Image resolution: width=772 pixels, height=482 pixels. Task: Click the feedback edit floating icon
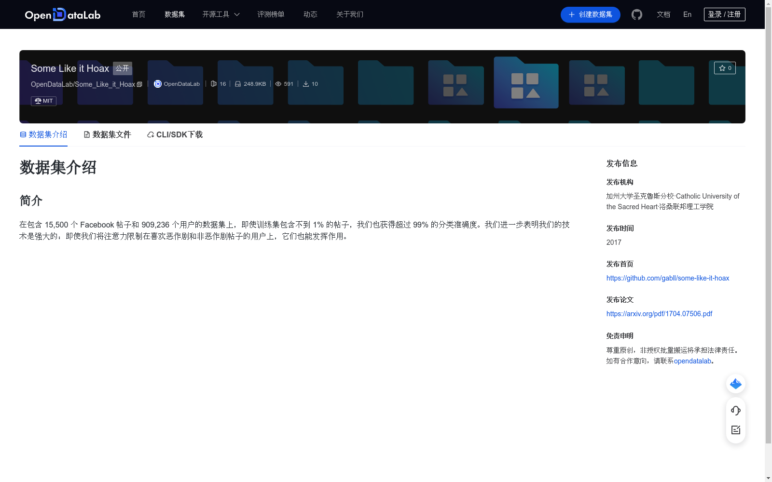(x=735, y=430)
